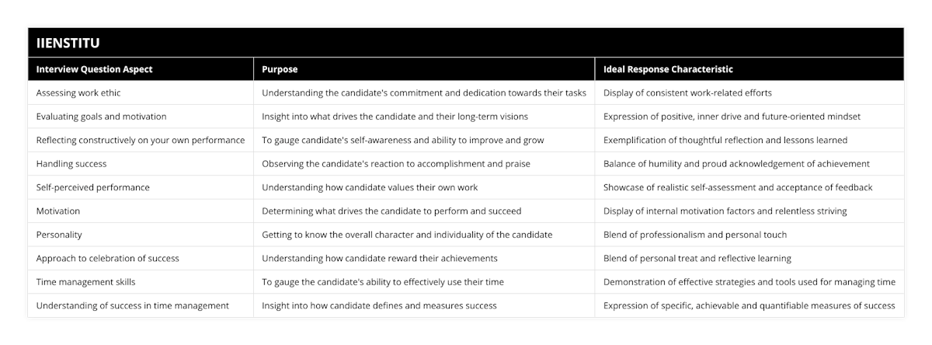Screen dimensions: 932x345
Task: Select the 'Assessing work ethic' cell
Action: coord(78,92)
